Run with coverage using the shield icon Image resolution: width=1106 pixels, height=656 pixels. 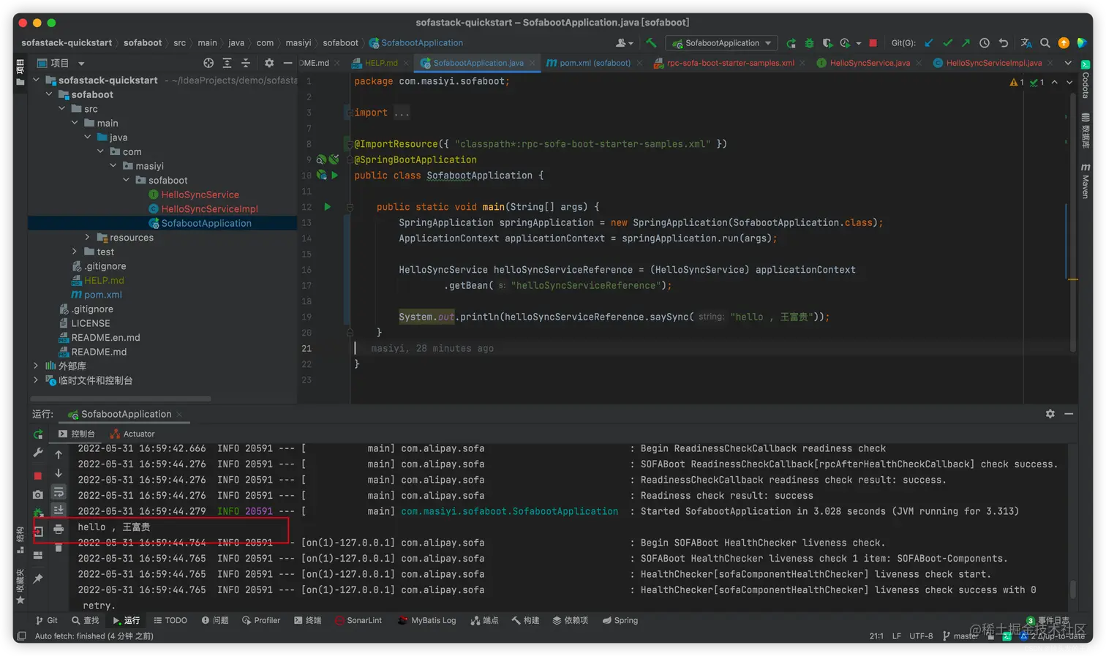pyautogui.click(x=827, y=43)
